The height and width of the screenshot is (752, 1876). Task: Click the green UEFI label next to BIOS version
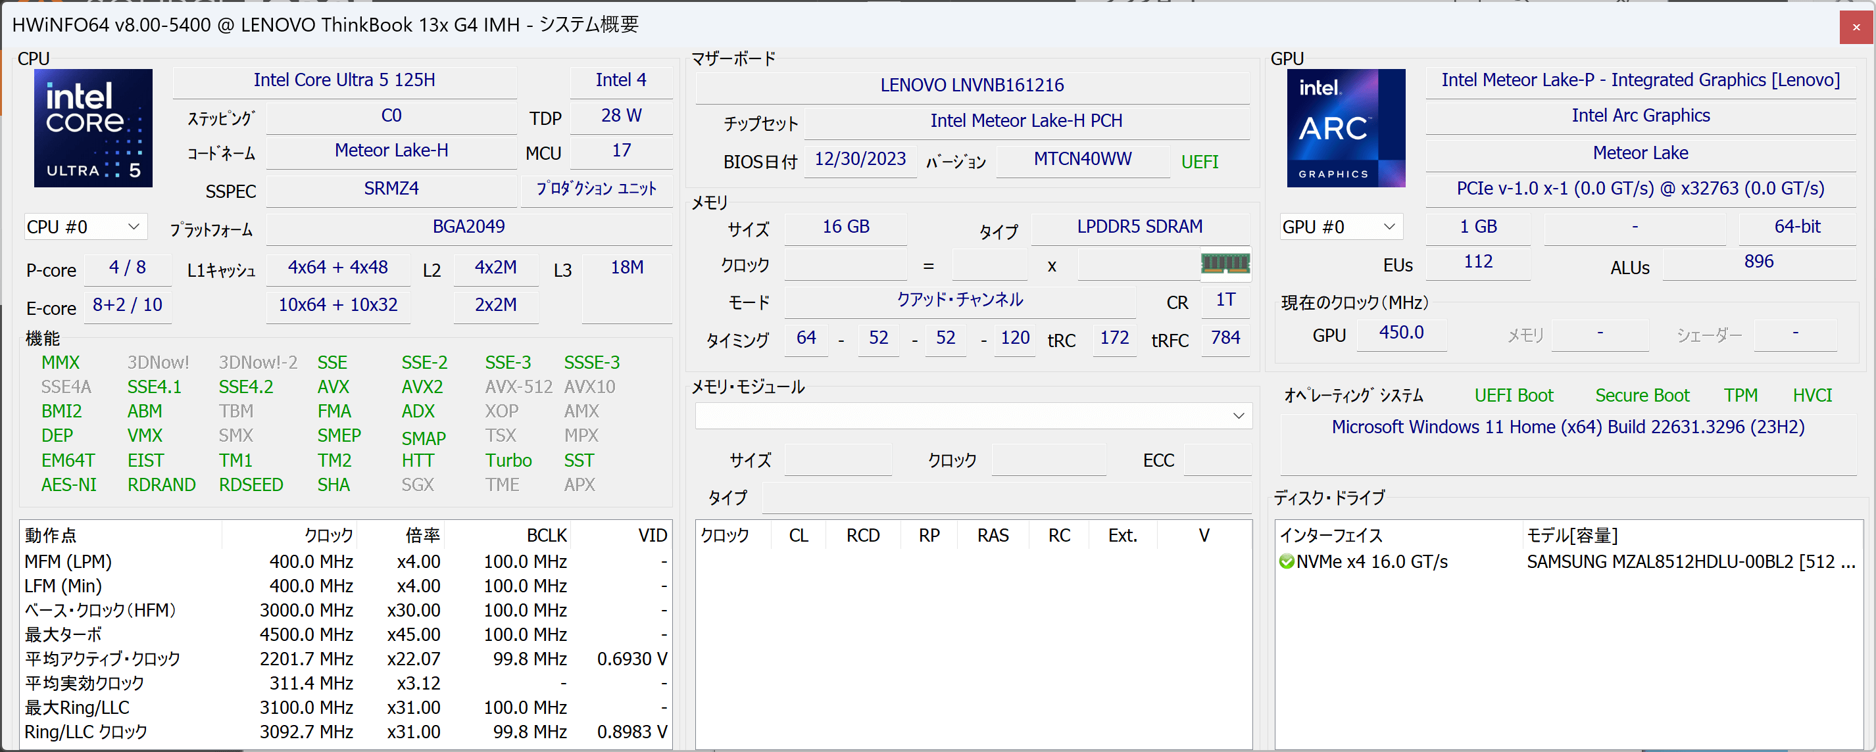coord(1199,162)
